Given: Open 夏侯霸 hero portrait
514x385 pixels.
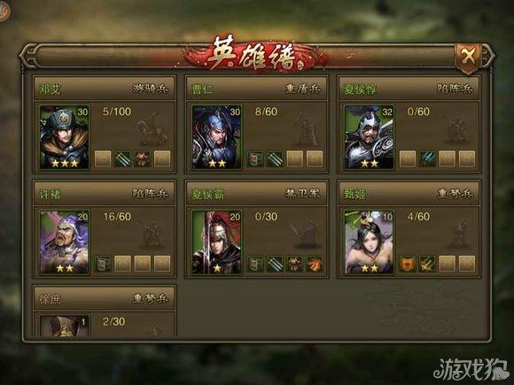Looking at the screenshot, I should 217,242.
